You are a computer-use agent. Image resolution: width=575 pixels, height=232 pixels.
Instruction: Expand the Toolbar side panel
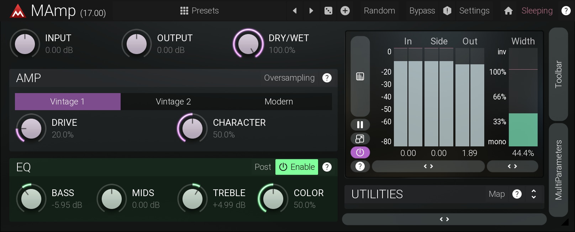(x=558, y=74)
